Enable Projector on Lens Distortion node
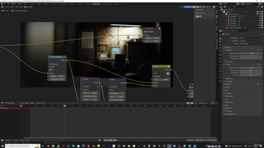The height and width of the screenshot is (148, 264). (x=50, y=64)
